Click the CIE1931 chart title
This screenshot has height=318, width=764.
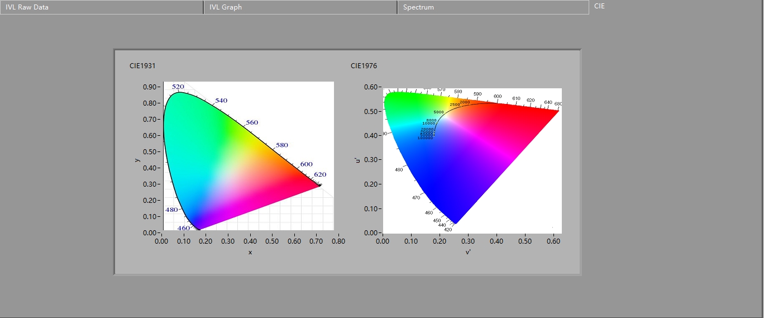pos(142,66)
